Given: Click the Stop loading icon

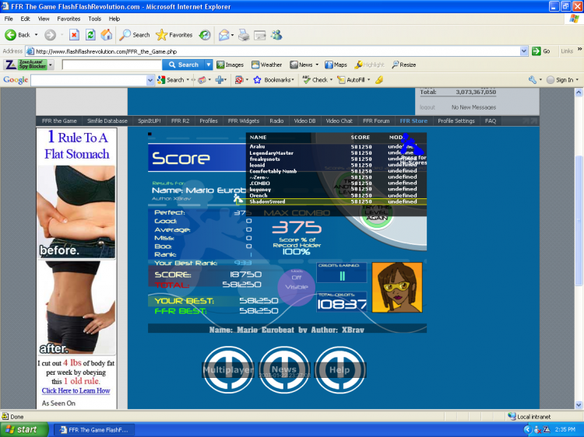Looking at the screenshot, I should click(74, 35).
